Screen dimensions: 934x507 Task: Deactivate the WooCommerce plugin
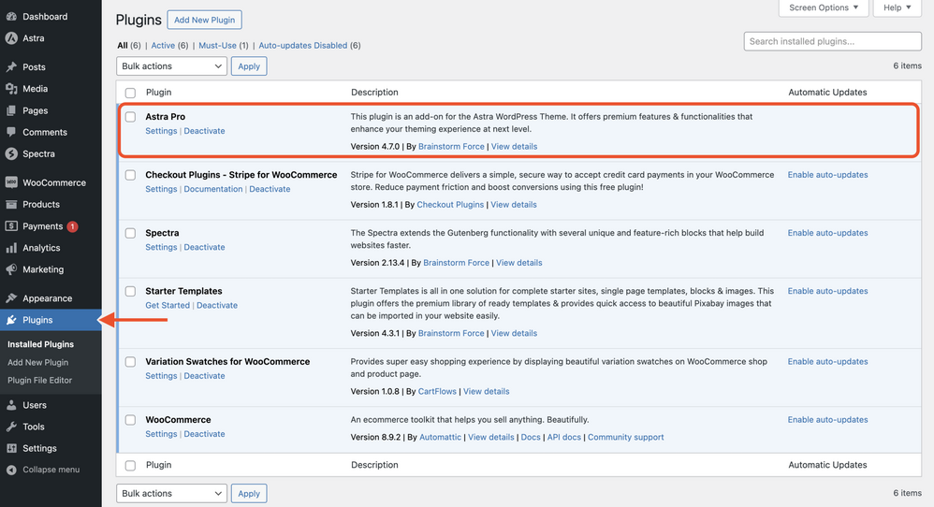click(204, 434)
